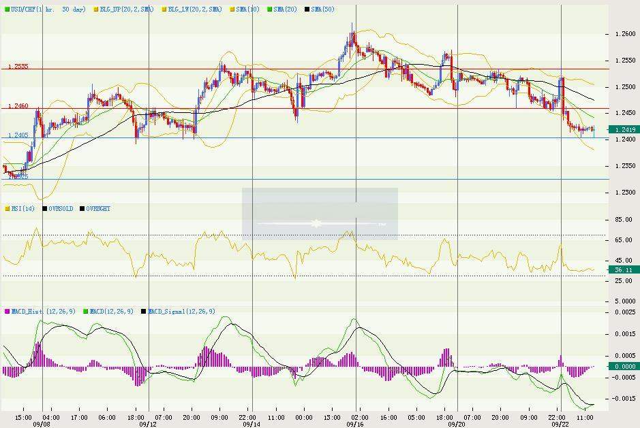Click the 1.2300 price axis label
The width and height of the screenshot is (640, 428).
[x=625, y=193]
